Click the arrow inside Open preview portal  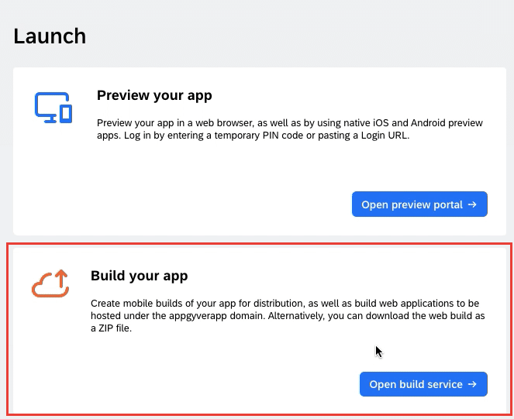coord(472,204)
